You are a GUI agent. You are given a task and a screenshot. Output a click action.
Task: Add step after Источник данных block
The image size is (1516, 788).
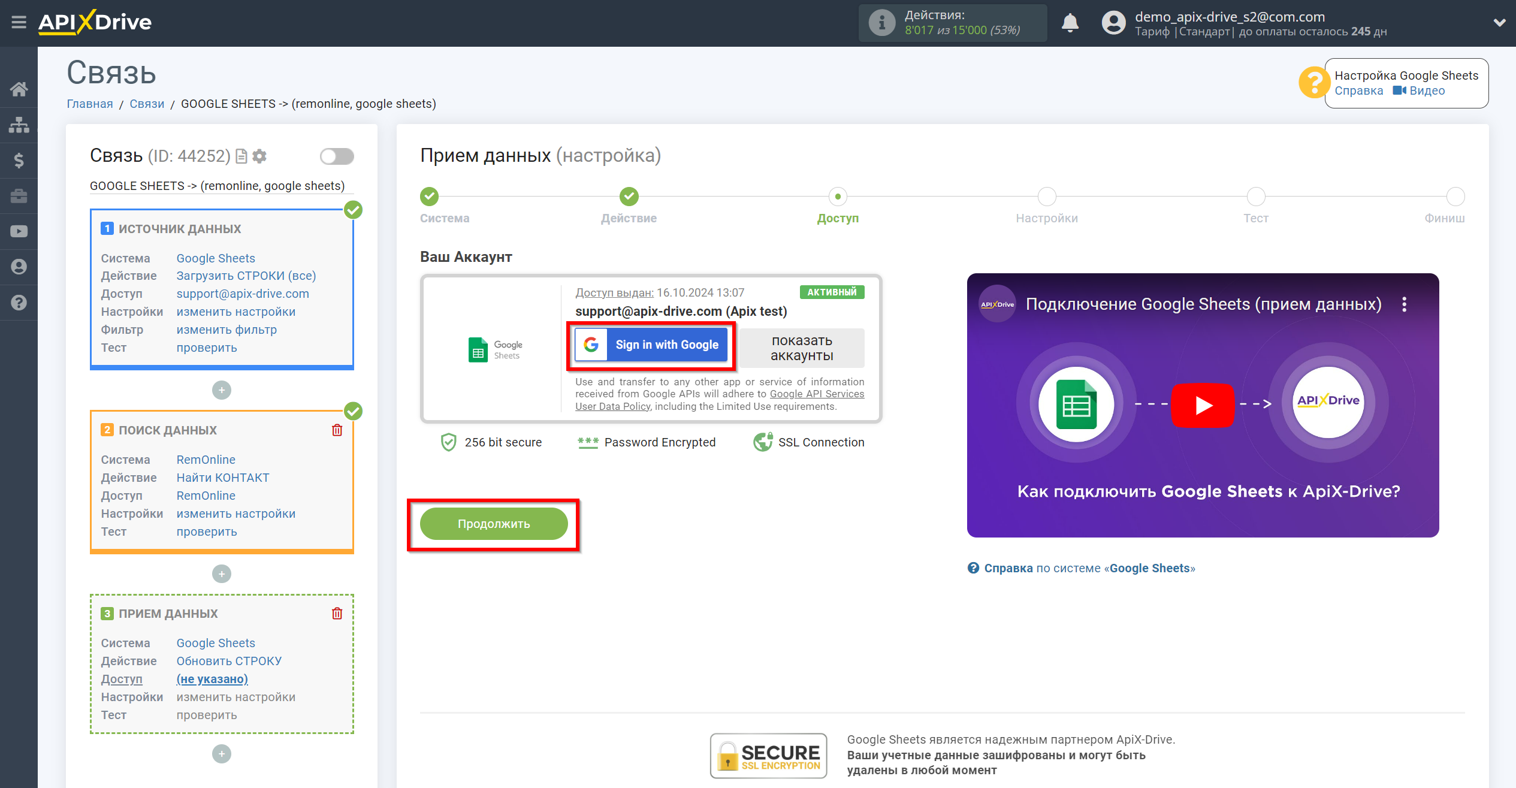click(222, 390)
